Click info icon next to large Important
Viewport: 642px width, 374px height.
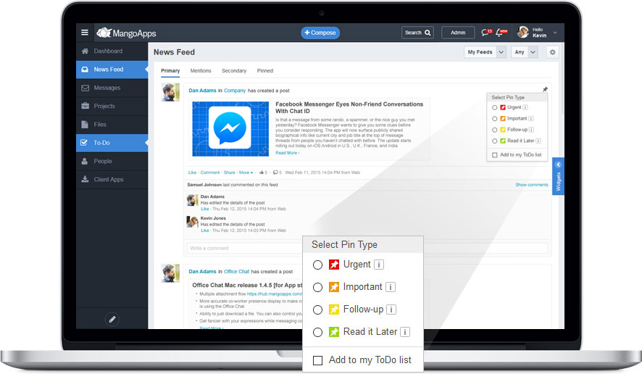391,287
